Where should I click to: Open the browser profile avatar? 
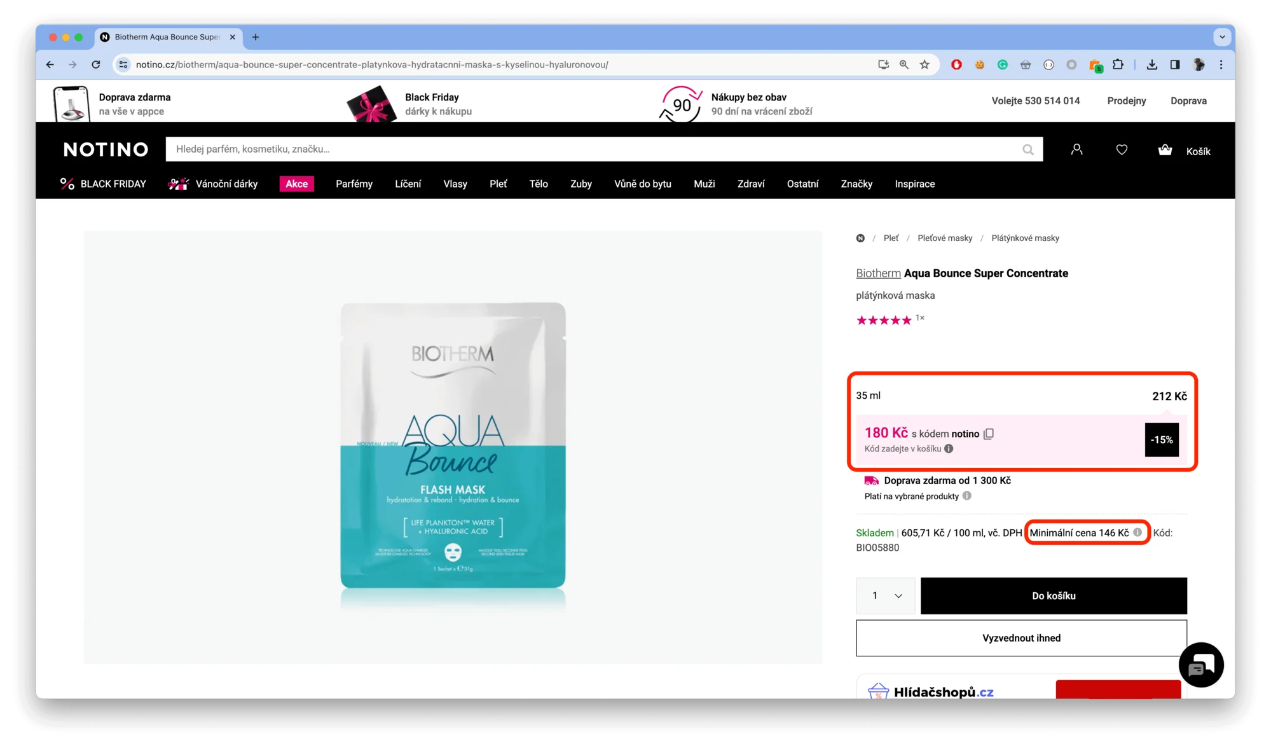pyautogui.click(x=1199, y=64)
